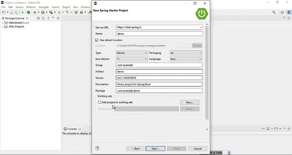This screenshot has width=292, height=155.
Task: Click the Search magnifier icon in Eclipse toolbar
Action: point(274,12)
